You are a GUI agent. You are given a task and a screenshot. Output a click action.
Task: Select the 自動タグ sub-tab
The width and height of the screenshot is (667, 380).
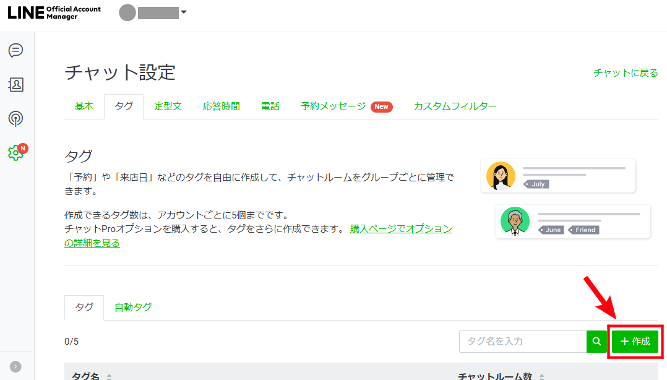[133, 307]
